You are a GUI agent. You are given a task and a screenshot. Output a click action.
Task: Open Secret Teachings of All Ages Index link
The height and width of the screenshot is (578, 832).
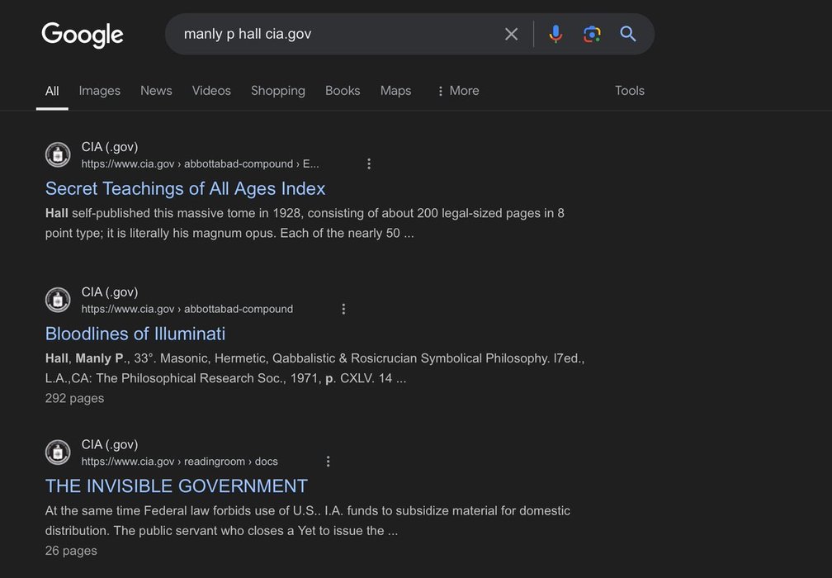[x=185, y=188]
